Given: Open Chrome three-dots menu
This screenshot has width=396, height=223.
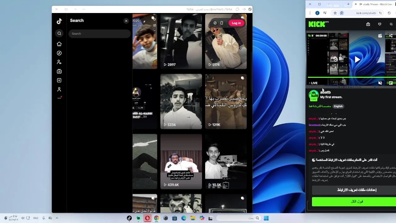Looking at the screenshot, I should (x=310, y=13).
